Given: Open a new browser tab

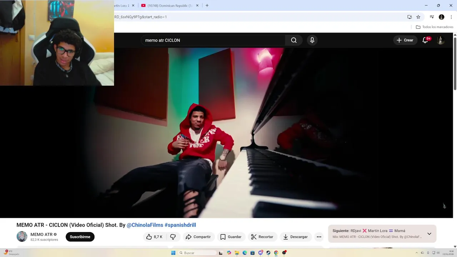Looking at the screenshot, I should pos(207,5).
